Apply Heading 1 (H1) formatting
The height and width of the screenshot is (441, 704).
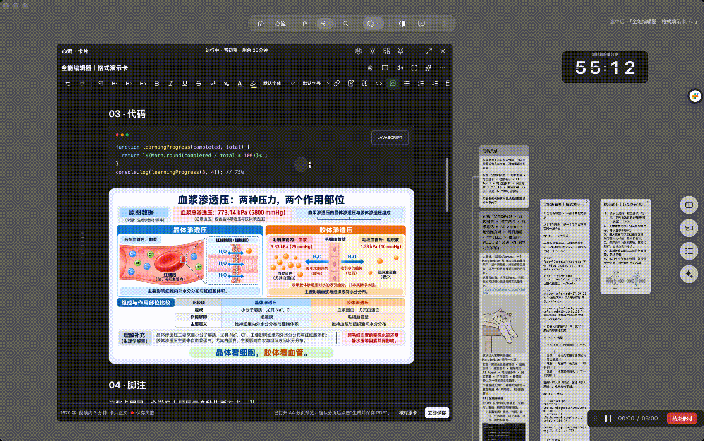115,84
